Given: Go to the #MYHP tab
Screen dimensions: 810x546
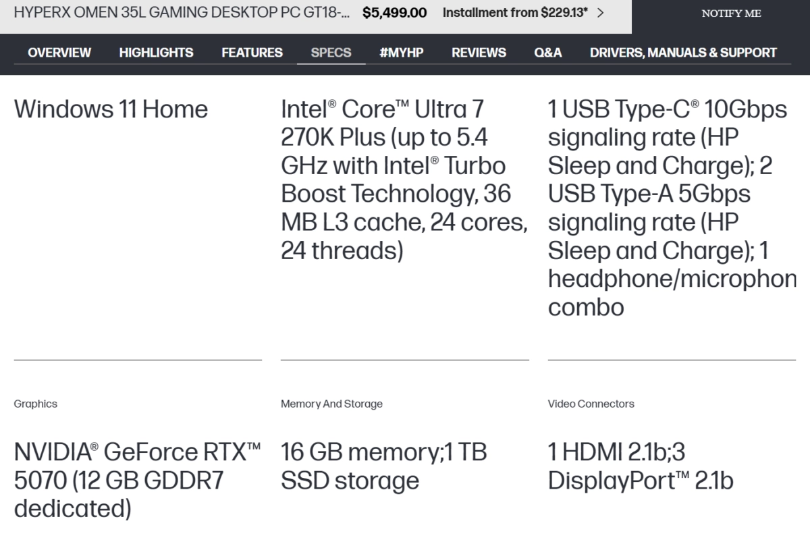Looking at the screenshot, I should pyautogui.click(x=401, y=53).
